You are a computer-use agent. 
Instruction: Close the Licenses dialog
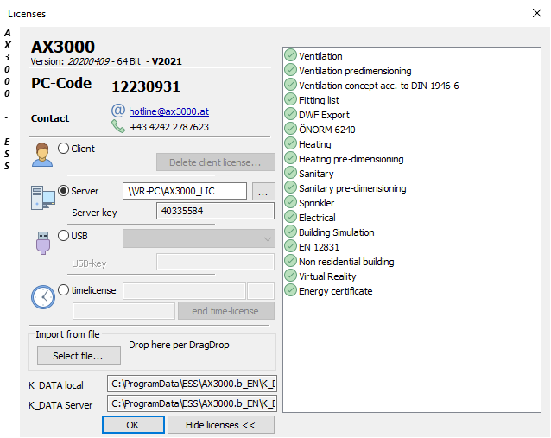(536, 13)
